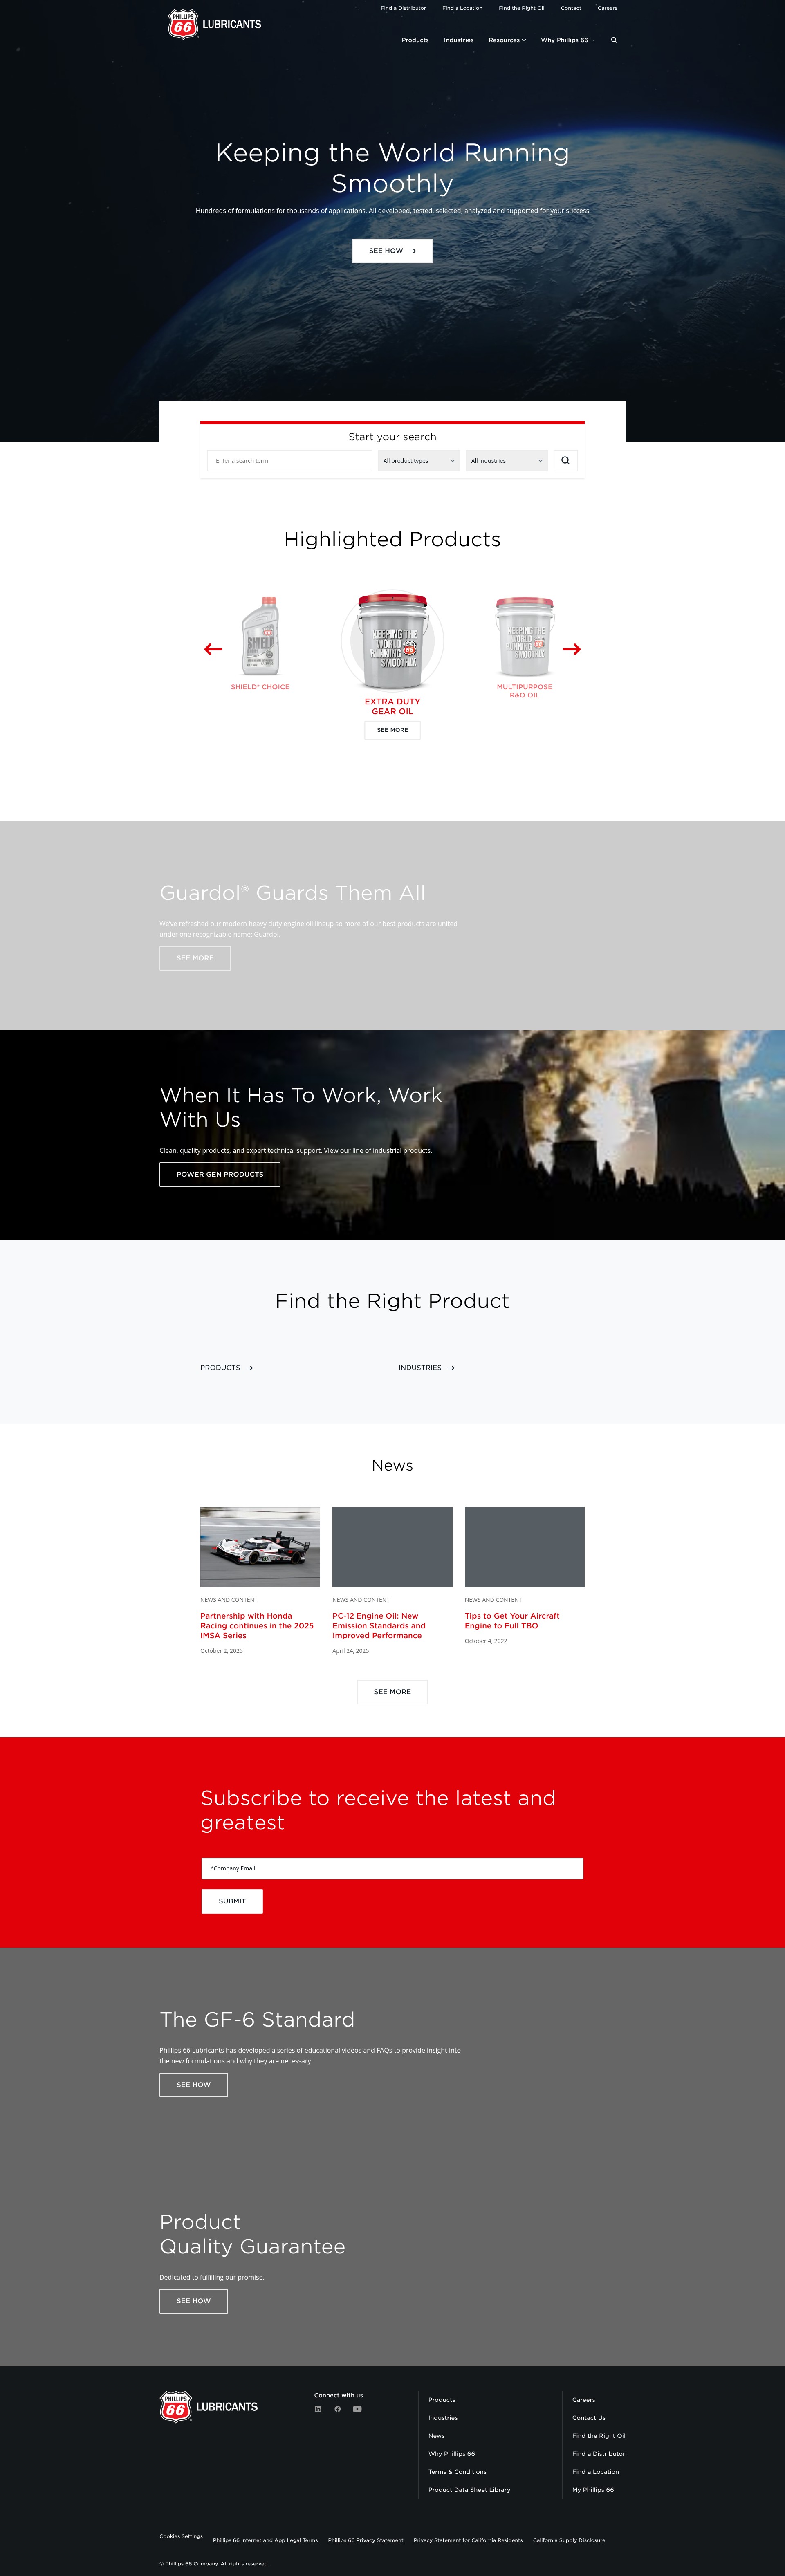
Task: Click POWER GEN PRODUCTS button
Action: click(220, 1174)
